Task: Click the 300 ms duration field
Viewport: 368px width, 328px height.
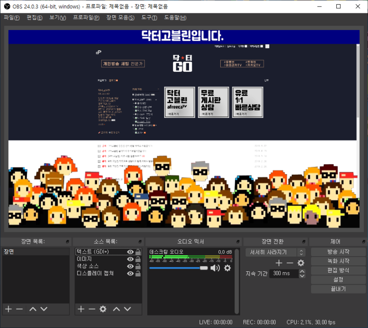Action: (x=283, y=274)
